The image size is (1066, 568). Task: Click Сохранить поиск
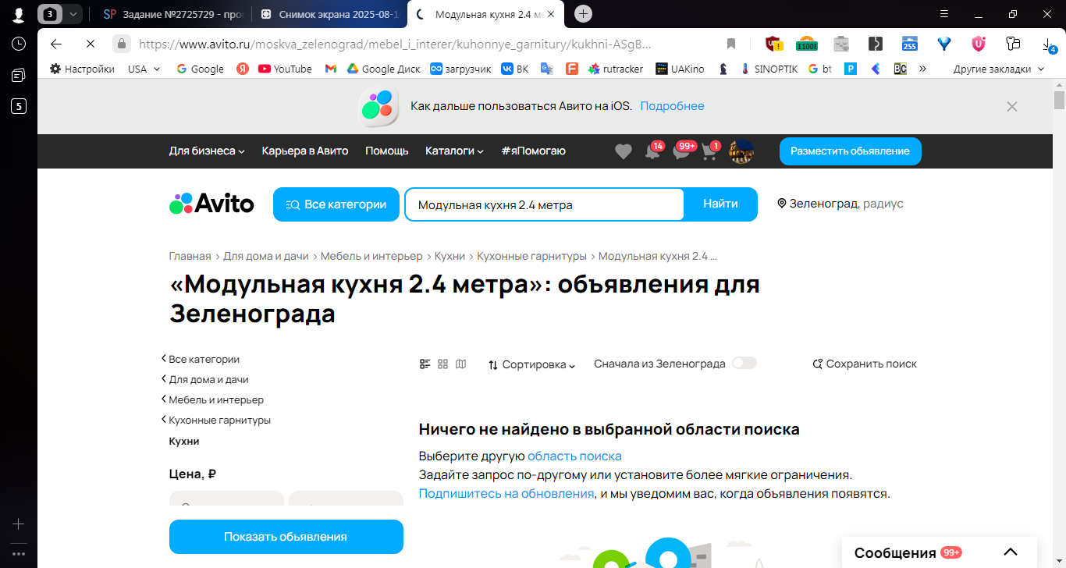click(865, 364)
